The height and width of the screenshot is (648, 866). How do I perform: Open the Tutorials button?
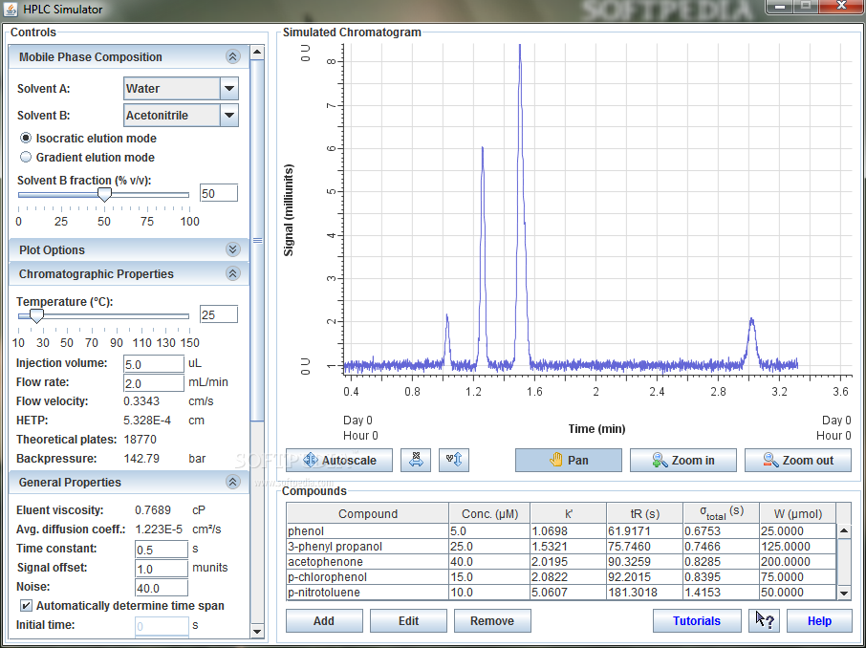coord(697,621)
